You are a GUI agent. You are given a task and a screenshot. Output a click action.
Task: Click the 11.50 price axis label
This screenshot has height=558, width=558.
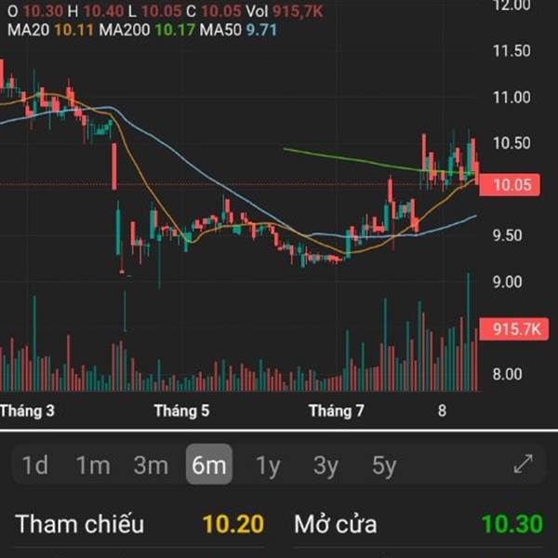pos(511,51)
